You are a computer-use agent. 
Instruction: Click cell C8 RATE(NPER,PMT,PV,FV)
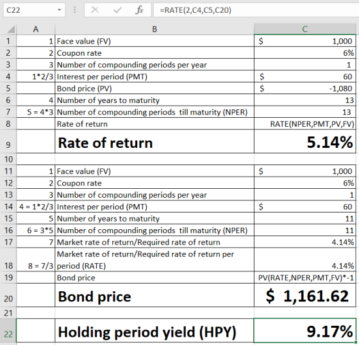305,124
